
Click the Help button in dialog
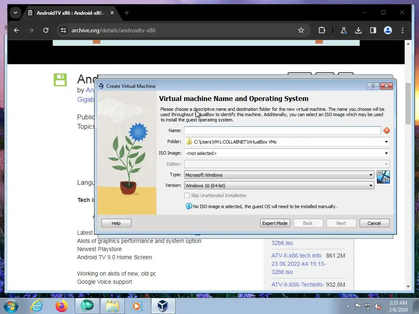tap(116, 223)
